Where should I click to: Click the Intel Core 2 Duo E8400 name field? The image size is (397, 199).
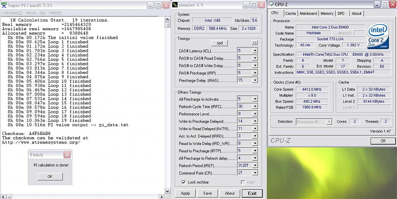click(x=330, y=27)
